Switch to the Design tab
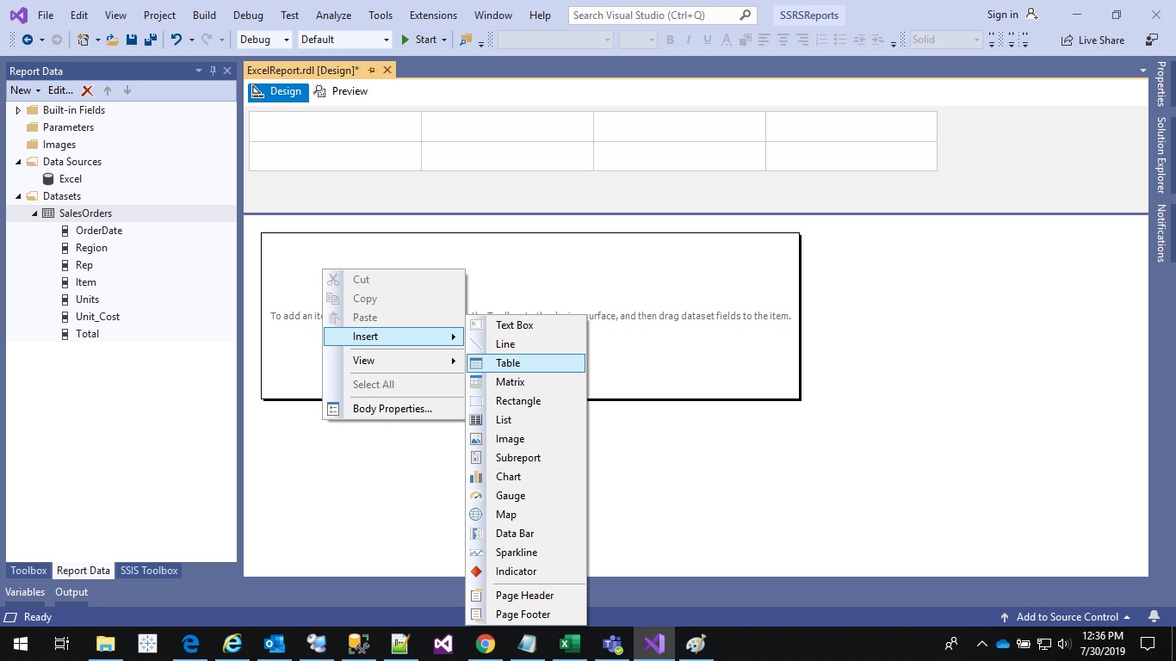 pos(278,91)
